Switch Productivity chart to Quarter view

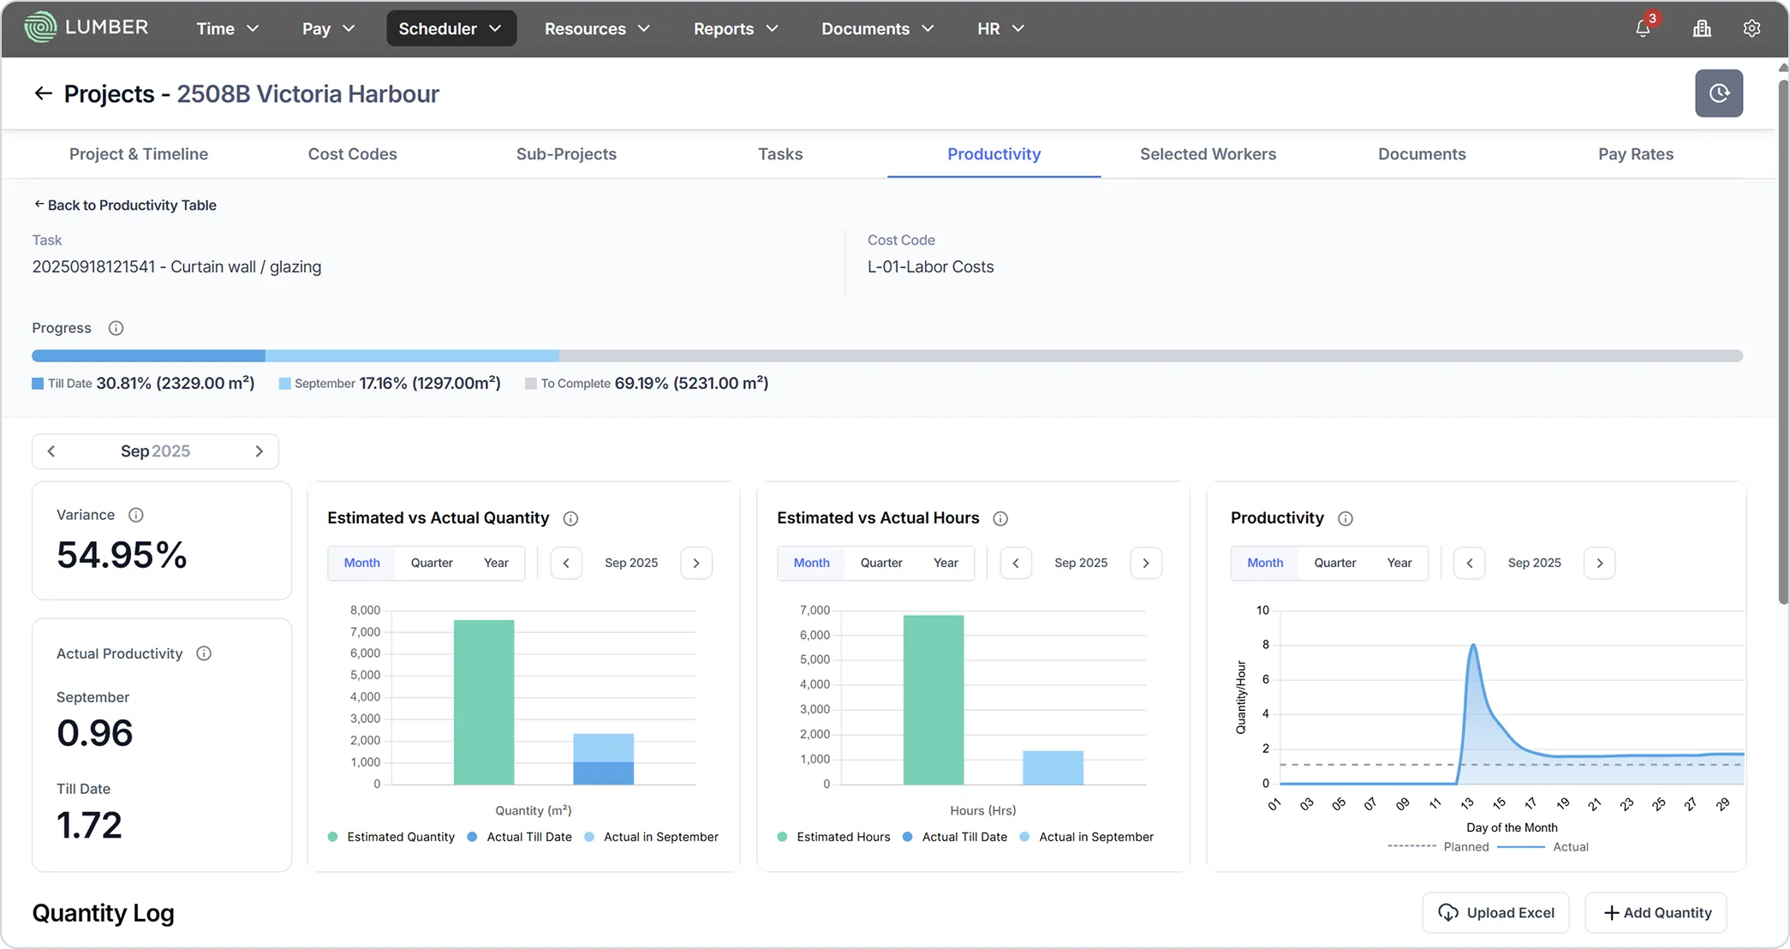click(1335, 563)
